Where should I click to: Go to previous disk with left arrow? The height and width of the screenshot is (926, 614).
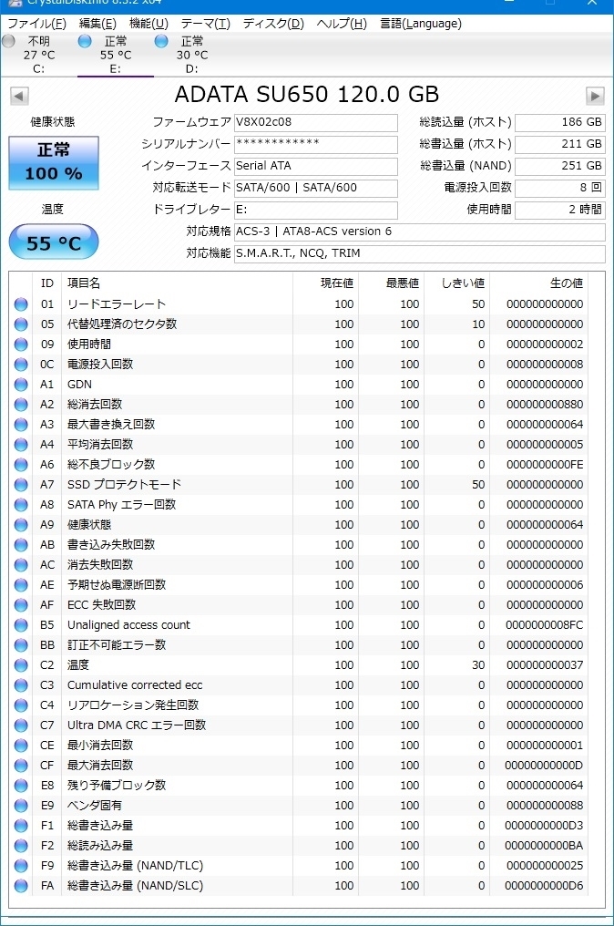click(x=19, y=96)
